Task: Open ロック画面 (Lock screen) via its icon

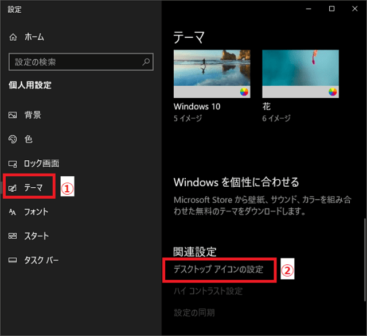Action: [x=13, y=164]
